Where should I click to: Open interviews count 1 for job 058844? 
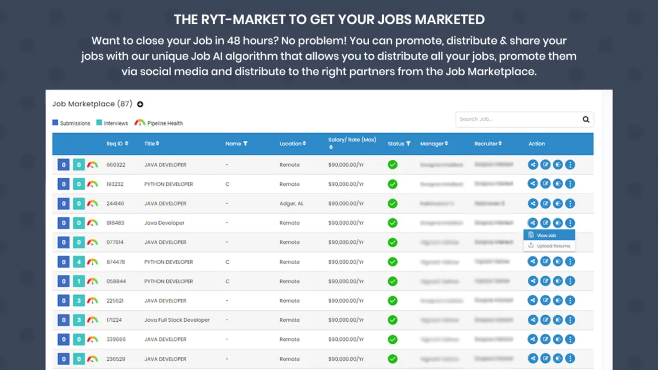pyautogui.click(x=79, y=281)
